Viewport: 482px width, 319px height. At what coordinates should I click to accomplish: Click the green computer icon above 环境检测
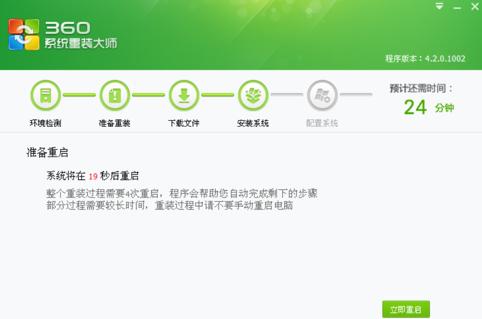(x=45, y=96)
